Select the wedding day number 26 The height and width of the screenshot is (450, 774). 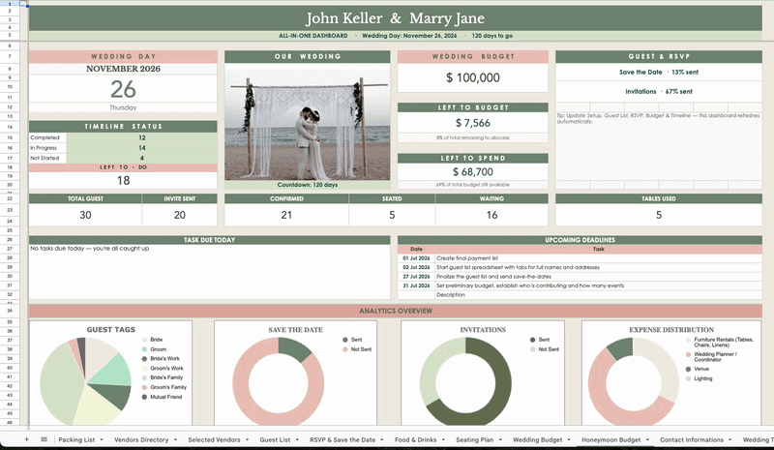point(123,89)
